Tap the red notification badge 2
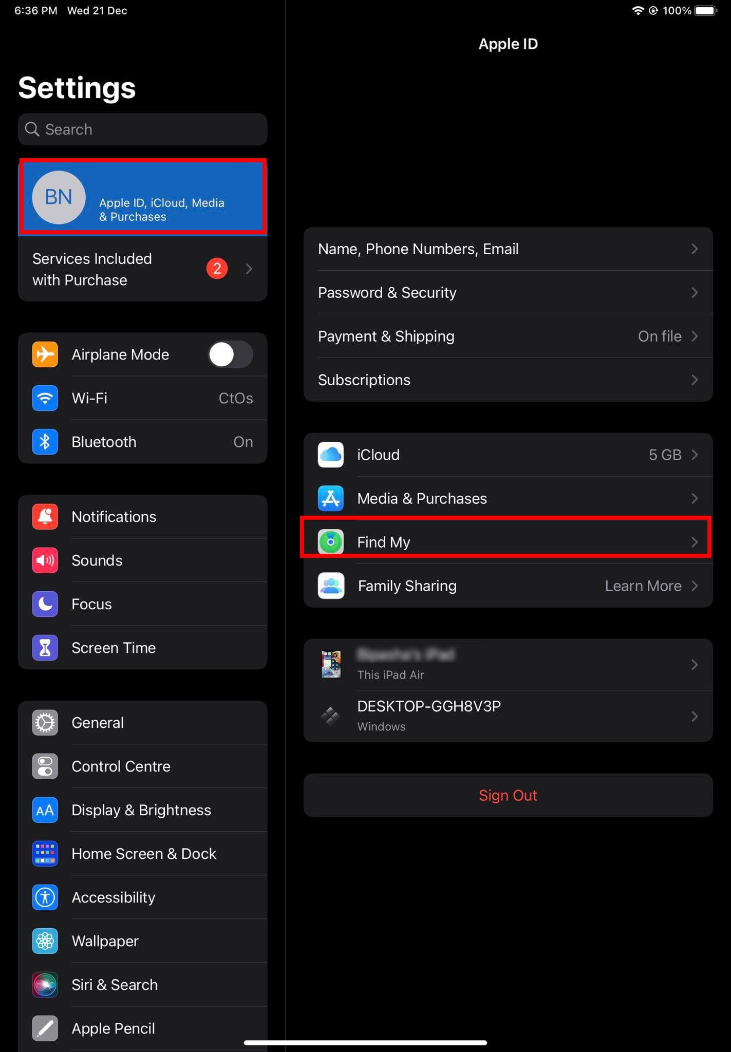Viewport: 731px width, 1052px height. point(217,269)
